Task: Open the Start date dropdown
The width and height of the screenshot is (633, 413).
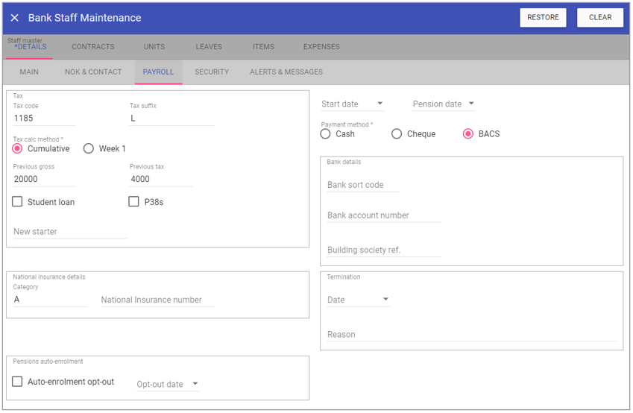Action: 353,104
